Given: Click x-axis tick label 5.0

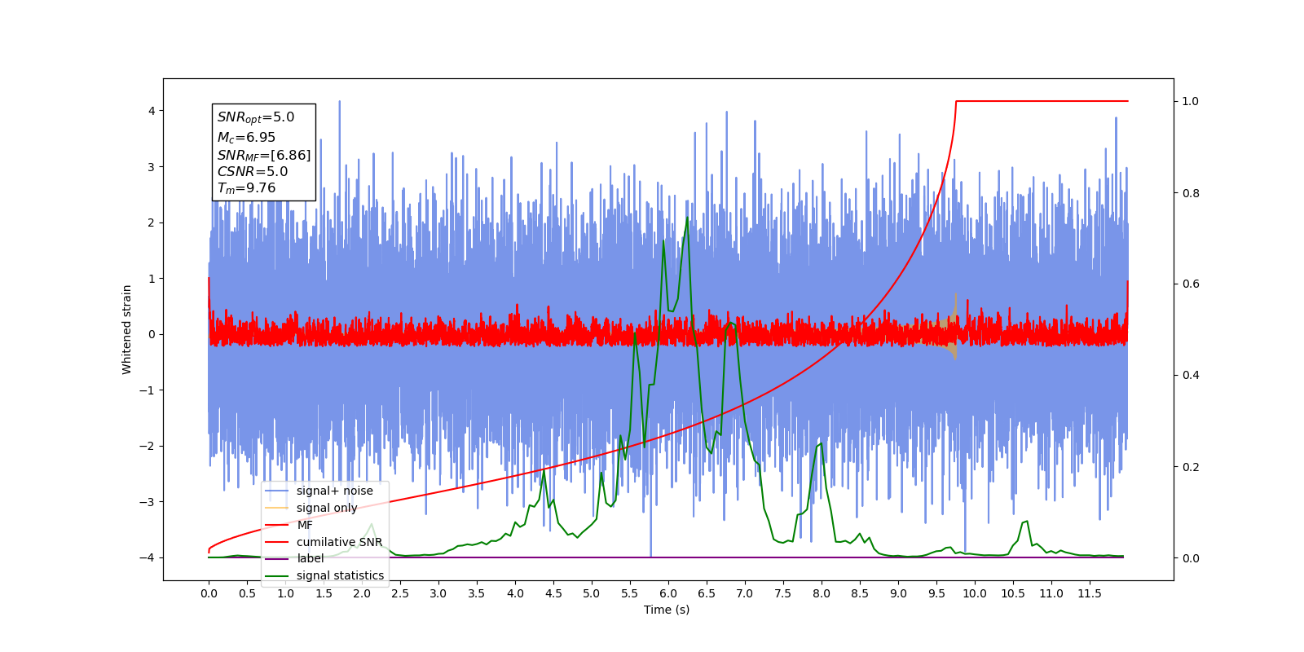Looking at the screenshot, I should pyautogui.click(x=592, y=594).
